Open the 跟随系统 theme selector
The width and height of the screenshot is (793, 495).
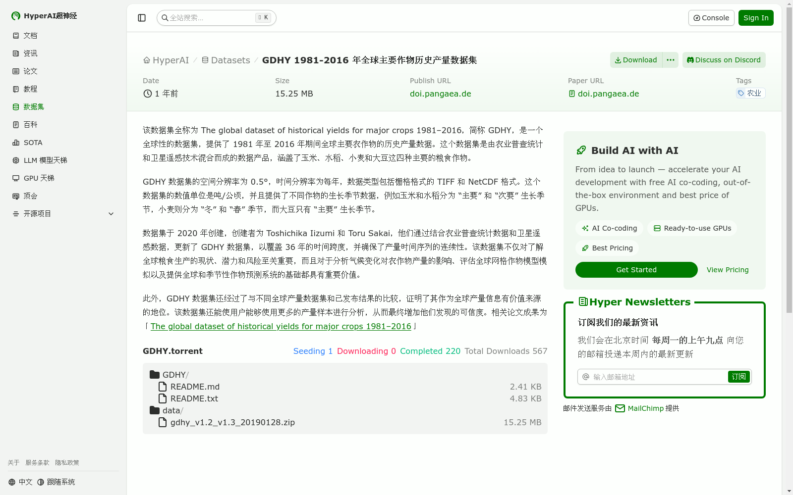56,482
